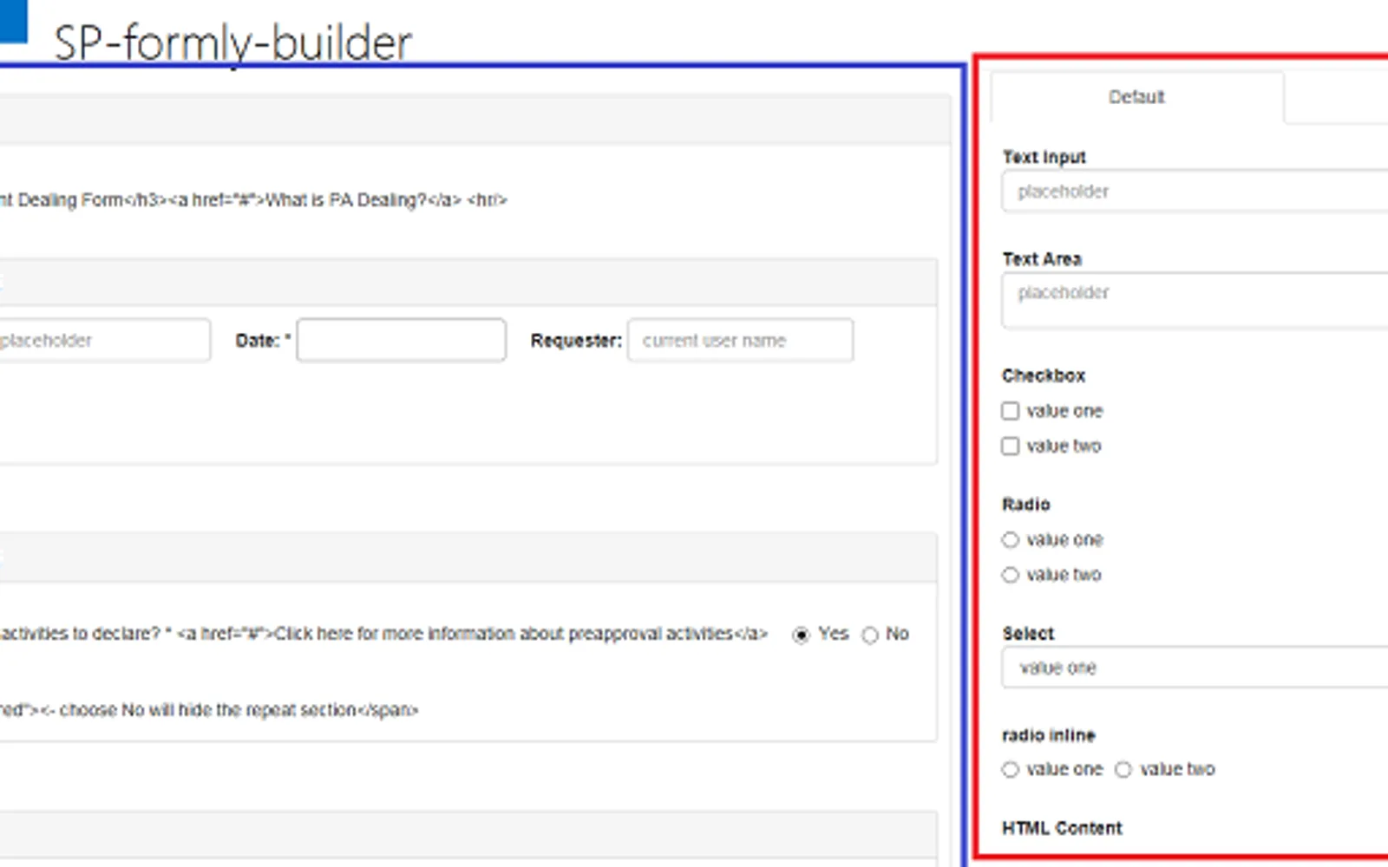Image resolution: width=1388 pixels, height=867 pixels.
Task: Click the Requester current user name field
Action: click(741, 340)
